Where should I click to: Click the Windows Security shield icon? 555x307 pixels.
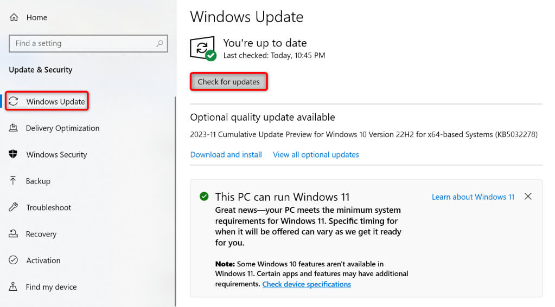click(x=13, y=154)
